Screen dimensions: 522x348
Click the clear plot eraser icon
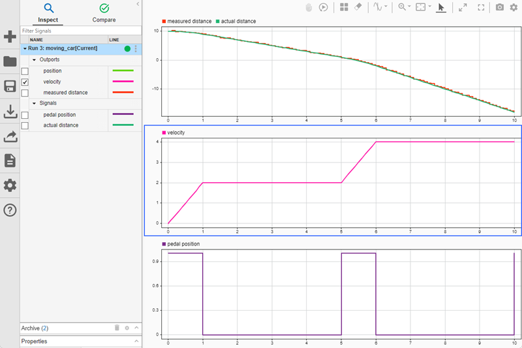(x=358, y=7)
